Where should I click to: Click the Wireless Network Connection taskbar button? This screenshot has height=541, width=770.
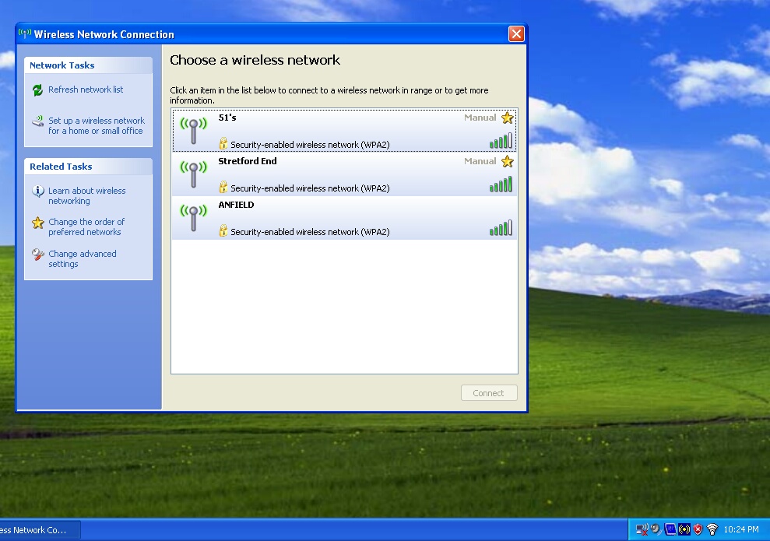point(39,530)
